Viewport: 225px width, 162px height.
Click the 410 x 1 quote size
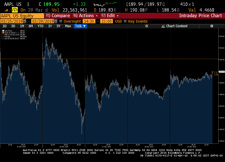click(x=187, y=4)
